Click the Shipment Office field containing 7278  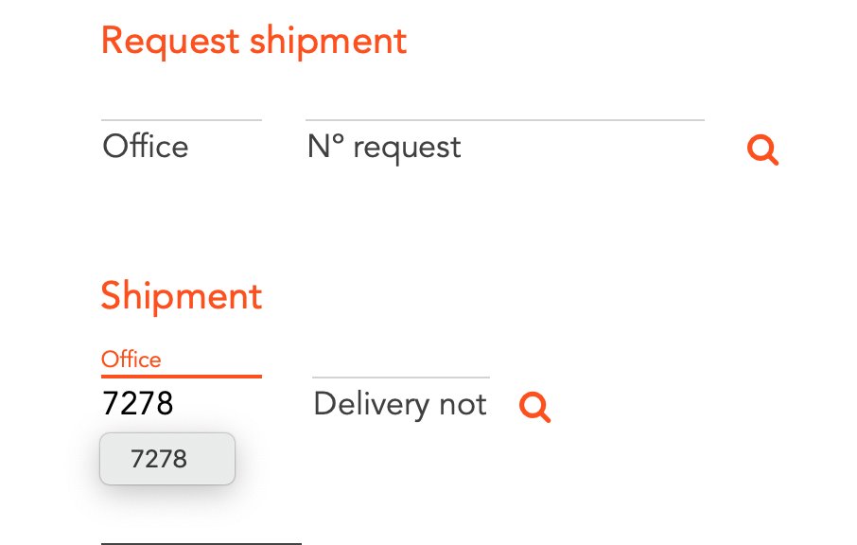181,404
